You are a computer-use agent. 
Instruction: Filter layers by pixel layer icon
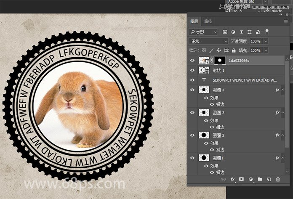(x=225, y=32)
